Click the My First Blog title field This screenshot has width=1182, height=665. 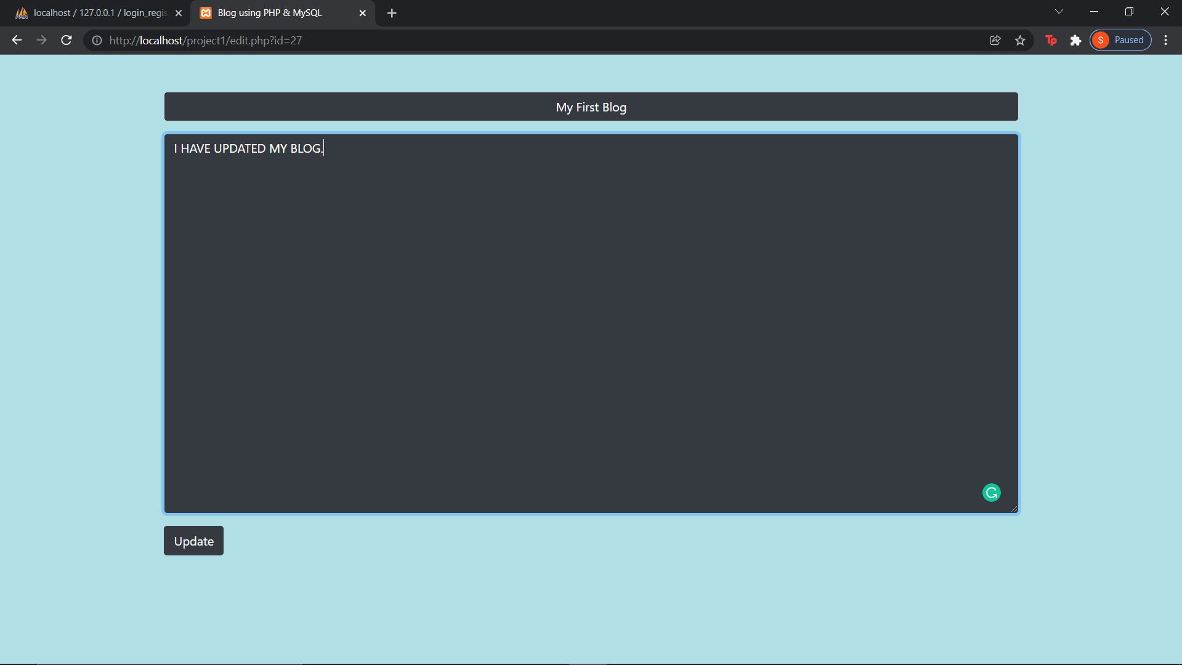(x=590, y=107)
